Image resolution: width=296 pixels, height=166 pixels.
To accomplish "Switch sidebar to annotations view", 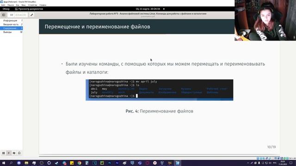I will 14,153.
